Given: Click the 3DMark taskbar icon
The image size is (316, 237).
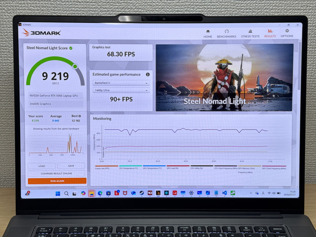Looking at the screenshot, I should [158, 193].
